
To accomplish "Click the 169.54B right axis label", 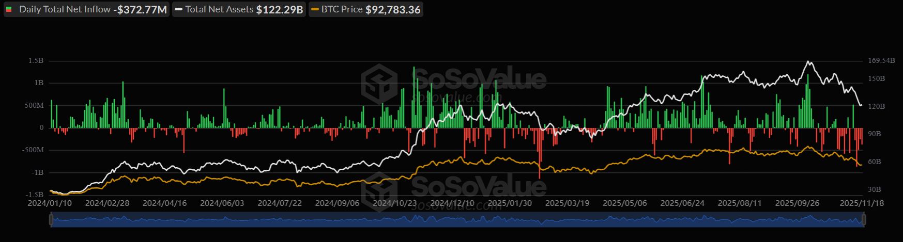I will tap(881, 61).
